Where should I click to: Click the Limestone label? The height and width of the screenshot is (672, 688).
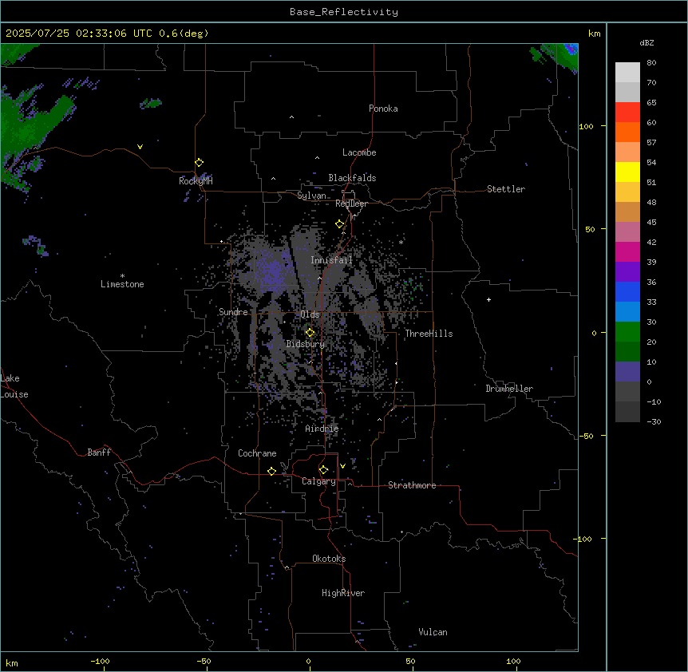122,284
